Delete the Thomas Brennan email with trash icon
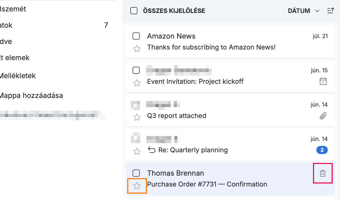This screenshot has width=340, height=201. click(x=322, y=174)
